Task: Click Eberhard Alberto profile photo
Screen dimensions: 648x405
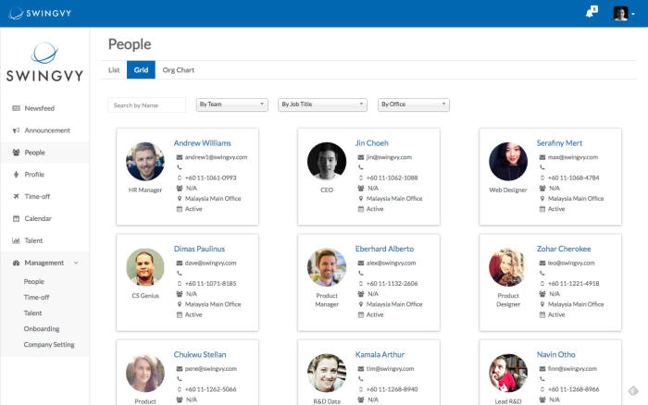Action: point(327,267)
